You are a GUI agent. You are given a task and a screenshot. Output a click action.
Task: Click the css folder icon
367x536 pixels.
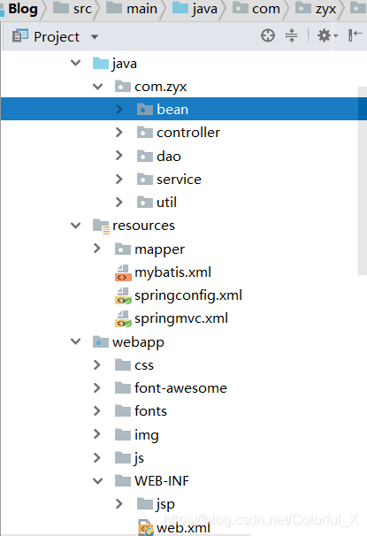(123, 364)
